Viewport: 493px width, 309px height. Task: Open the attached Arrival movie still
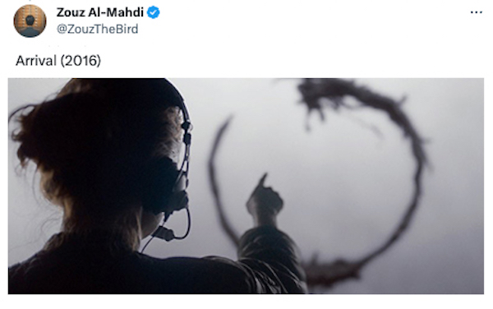pos(246,186)
